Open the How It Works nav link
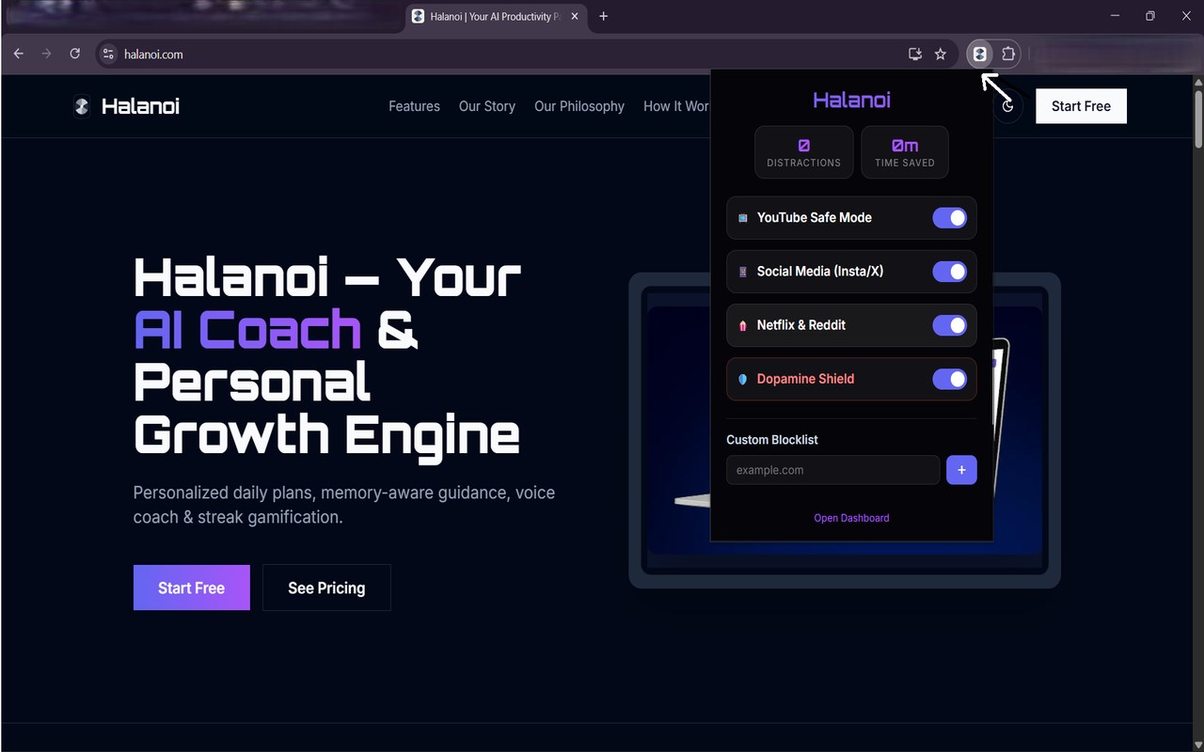Screen dimensions: 1204x752 pos(676,106)
